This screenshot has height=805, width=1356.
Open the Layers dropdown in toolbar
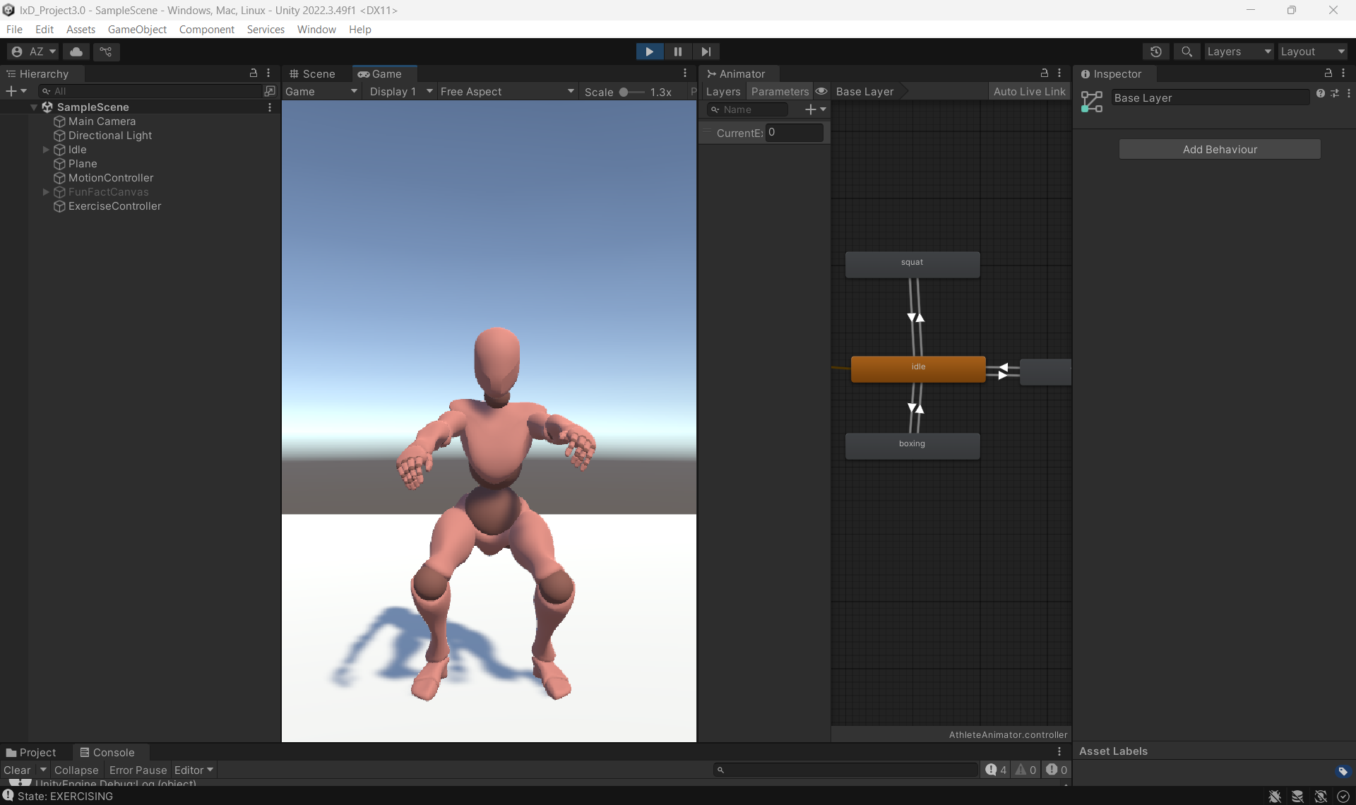point(1238,52)
